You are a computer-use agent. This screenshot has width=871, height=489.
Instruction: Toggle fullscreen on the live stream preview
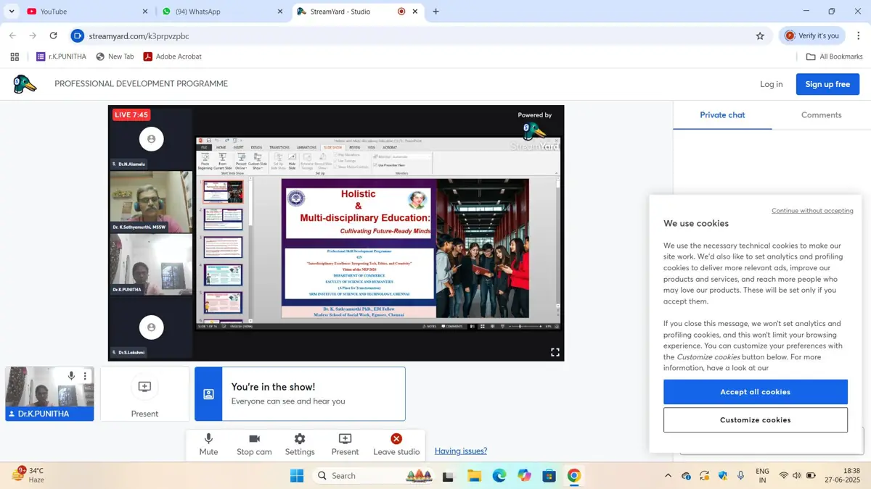tap(555, 352)
